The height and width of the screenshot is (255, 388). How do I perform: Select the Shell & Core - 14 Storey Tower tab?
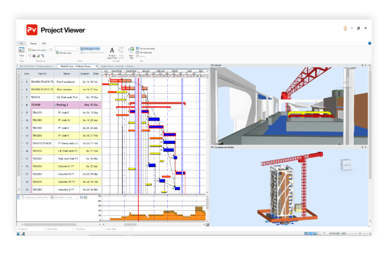coord(76,66)
